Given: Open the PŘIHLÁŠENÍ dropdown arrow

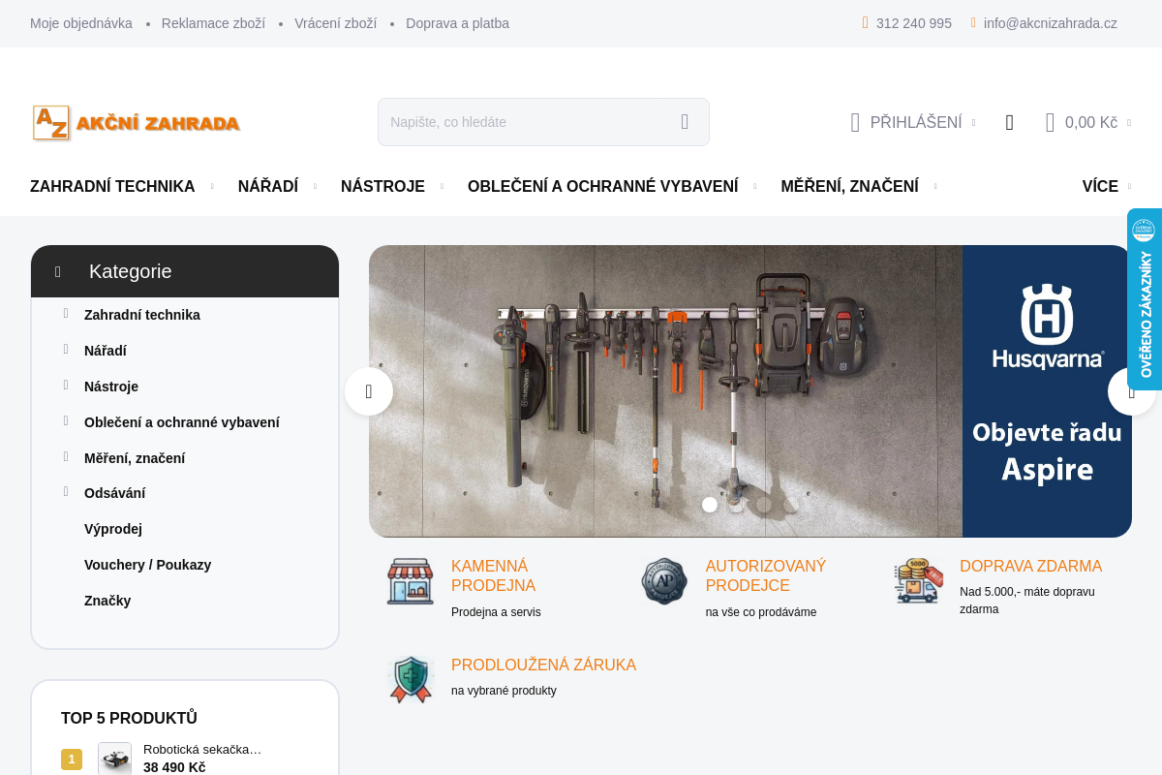Looking at the screenshot, I should click(x=973, y=123).
